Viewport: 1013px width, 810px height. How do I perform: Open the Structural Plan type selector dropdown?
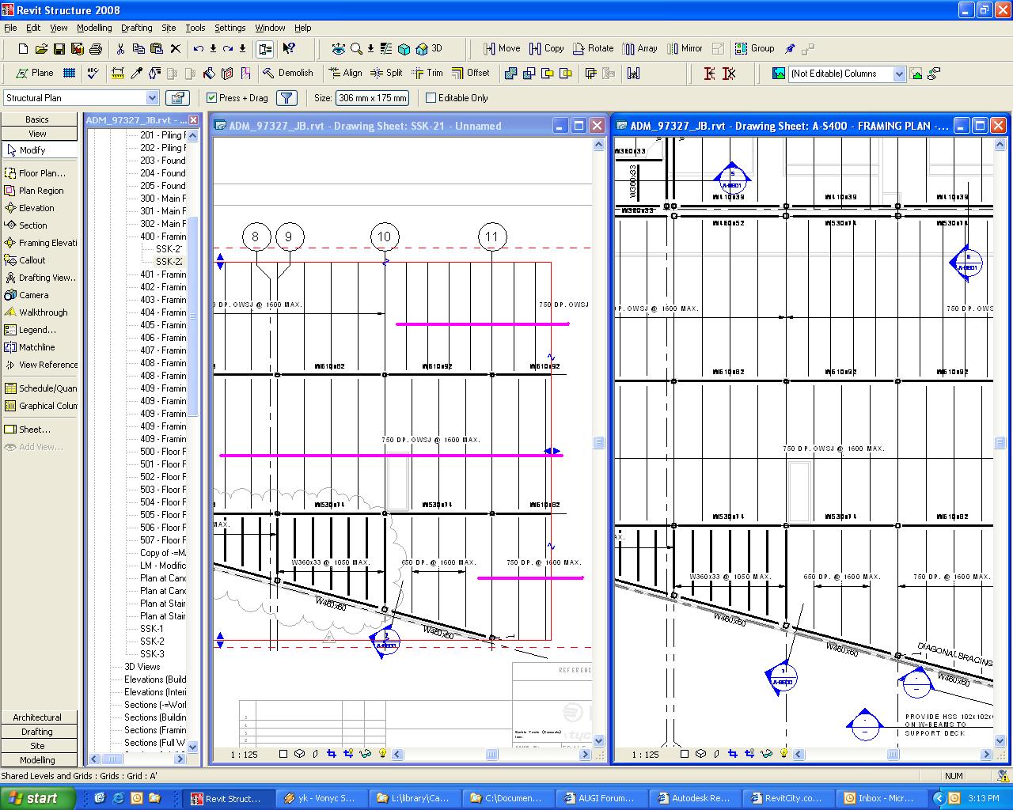coord(152,98)
